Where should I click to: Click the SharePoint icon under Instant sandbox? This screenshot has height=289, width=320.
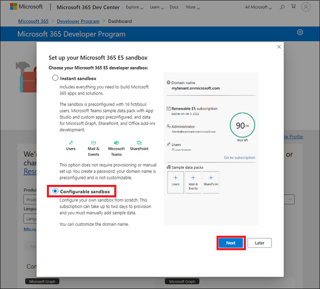coord(139,143)
